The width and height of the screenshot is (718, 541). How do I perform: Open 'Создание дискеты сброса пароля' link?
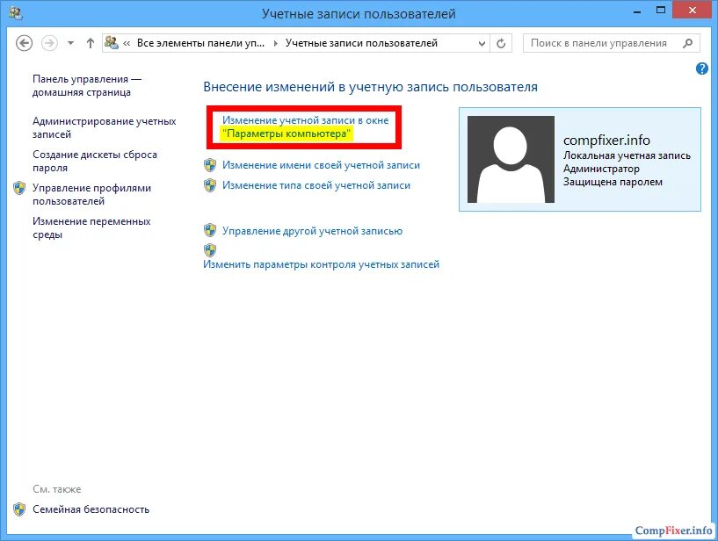[x=94, y=161]
